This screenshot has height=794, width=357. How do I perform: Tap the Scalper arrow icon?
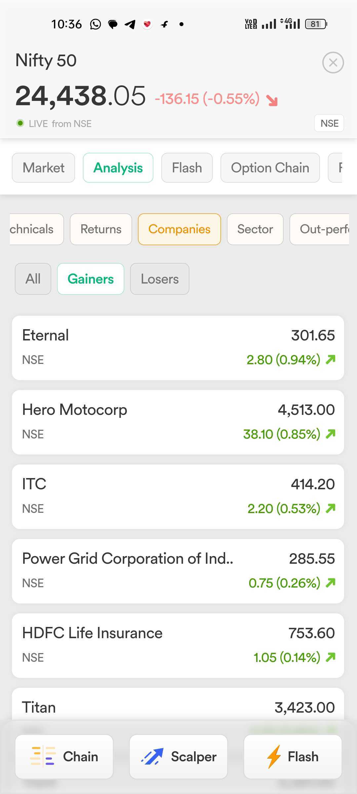pyautogui.click(x=152, y=756)
